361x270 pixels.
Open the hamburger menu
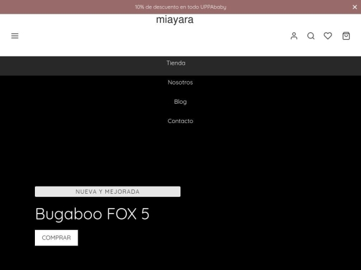pos(14,36)
